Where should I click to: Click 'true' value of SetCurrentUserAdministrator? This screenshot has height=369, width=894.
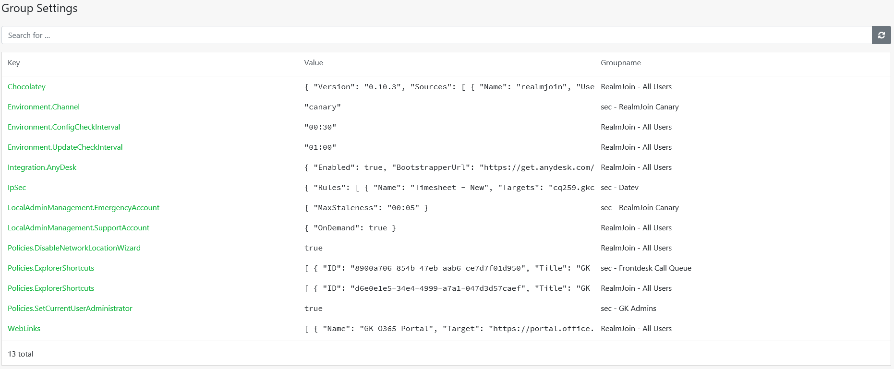[x=314, y=309]
